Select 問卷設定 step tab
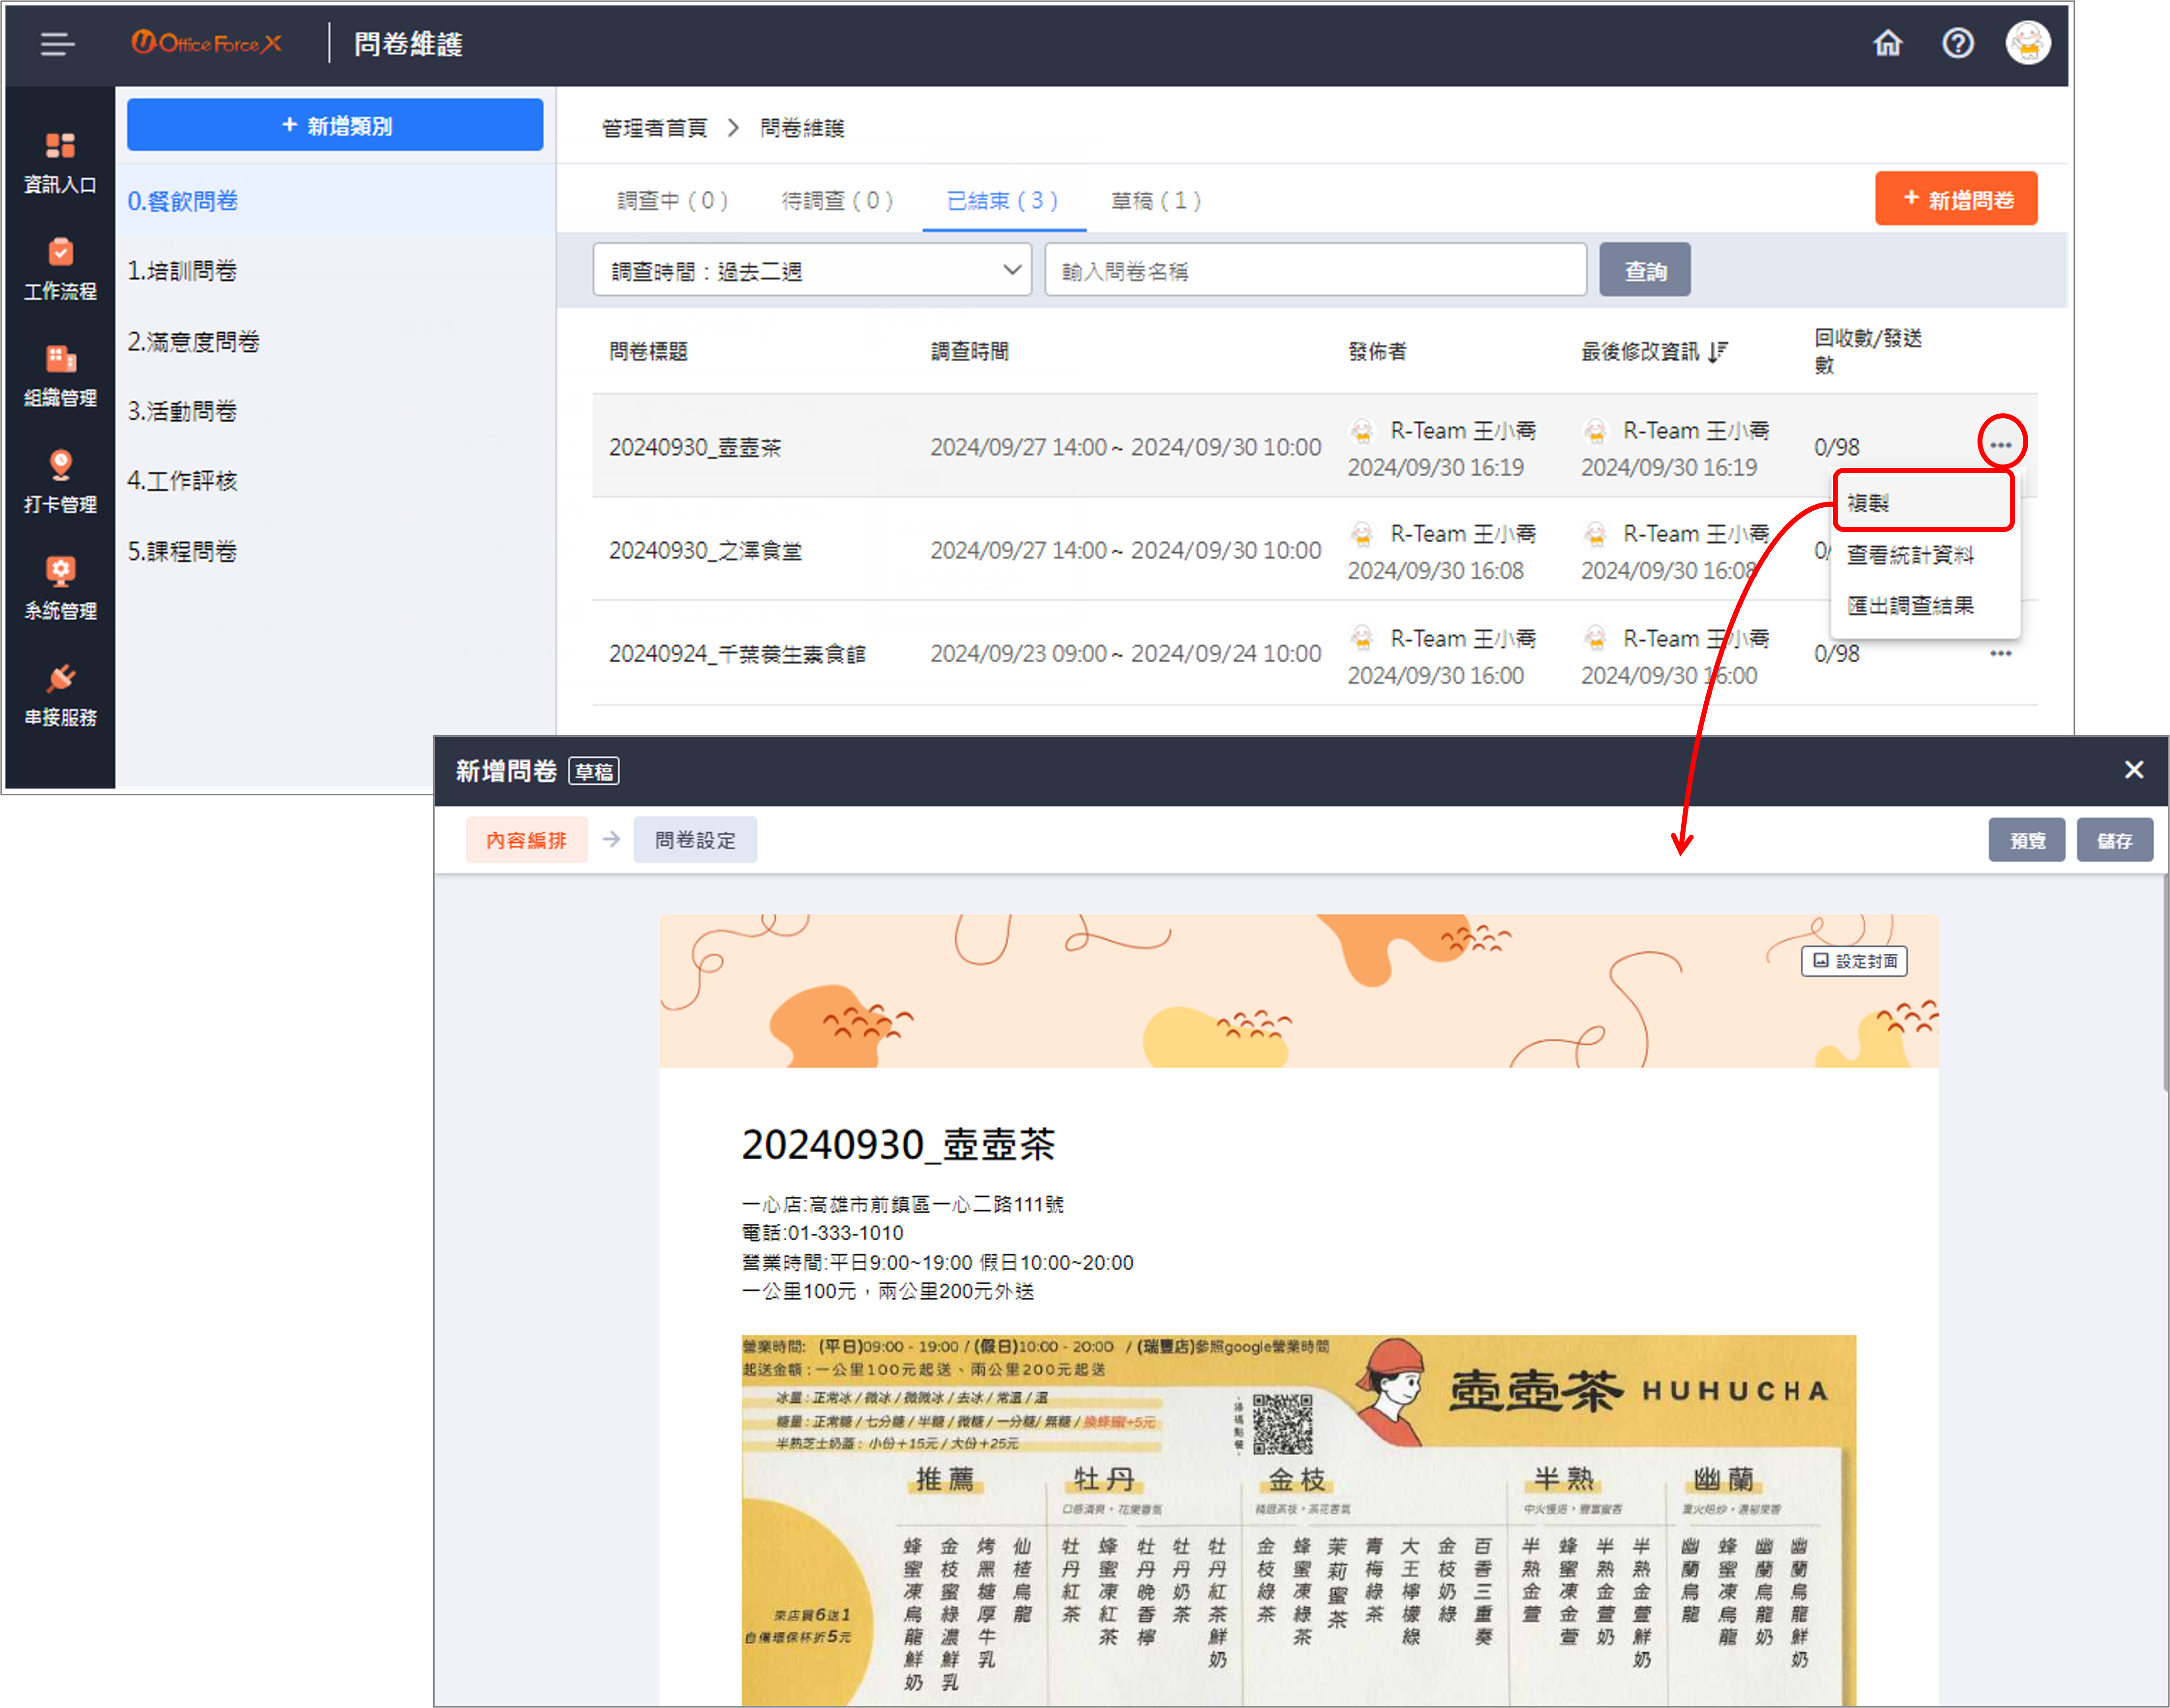 point(695,840)
